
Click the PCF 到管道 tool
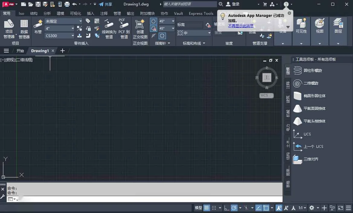point(124,29)
